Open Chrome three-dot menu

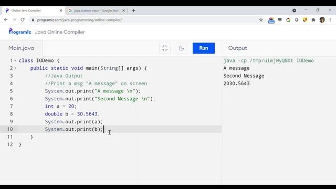pyautogui.click(x=330, y=20)
